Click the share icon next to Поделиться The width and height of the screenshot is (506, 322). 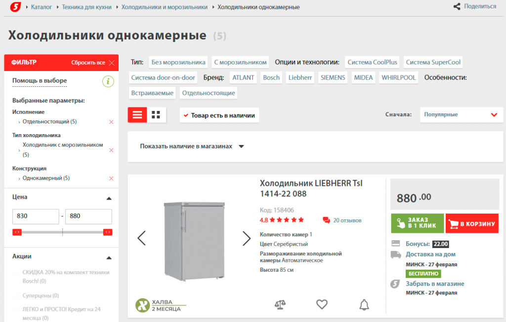pos(457,6)
